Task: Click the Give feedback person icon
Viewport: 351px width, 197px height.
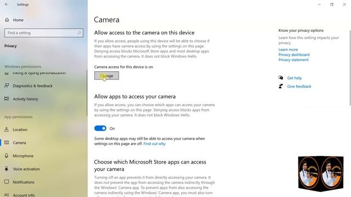Action: [x=281, y=86]
